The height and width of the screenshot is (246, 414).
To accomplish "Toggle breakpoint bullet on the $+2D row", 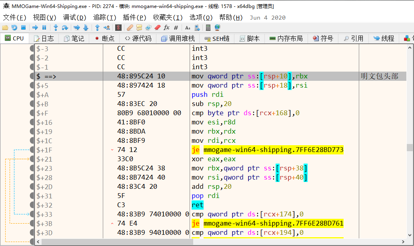I will [x=32, y=187].
